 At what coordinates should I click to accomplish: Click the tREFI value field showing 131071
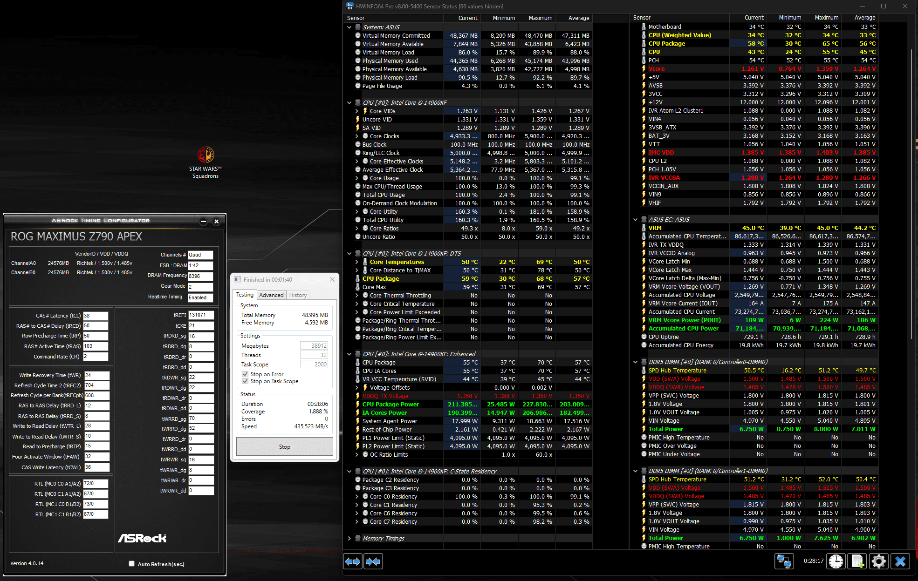point(201,315)
